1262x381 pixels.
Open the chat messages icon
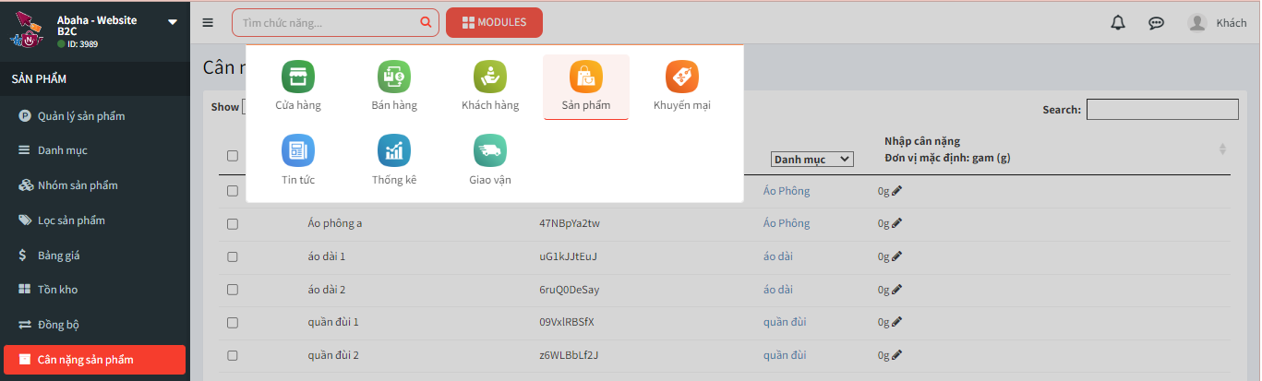click(1156, 23)
